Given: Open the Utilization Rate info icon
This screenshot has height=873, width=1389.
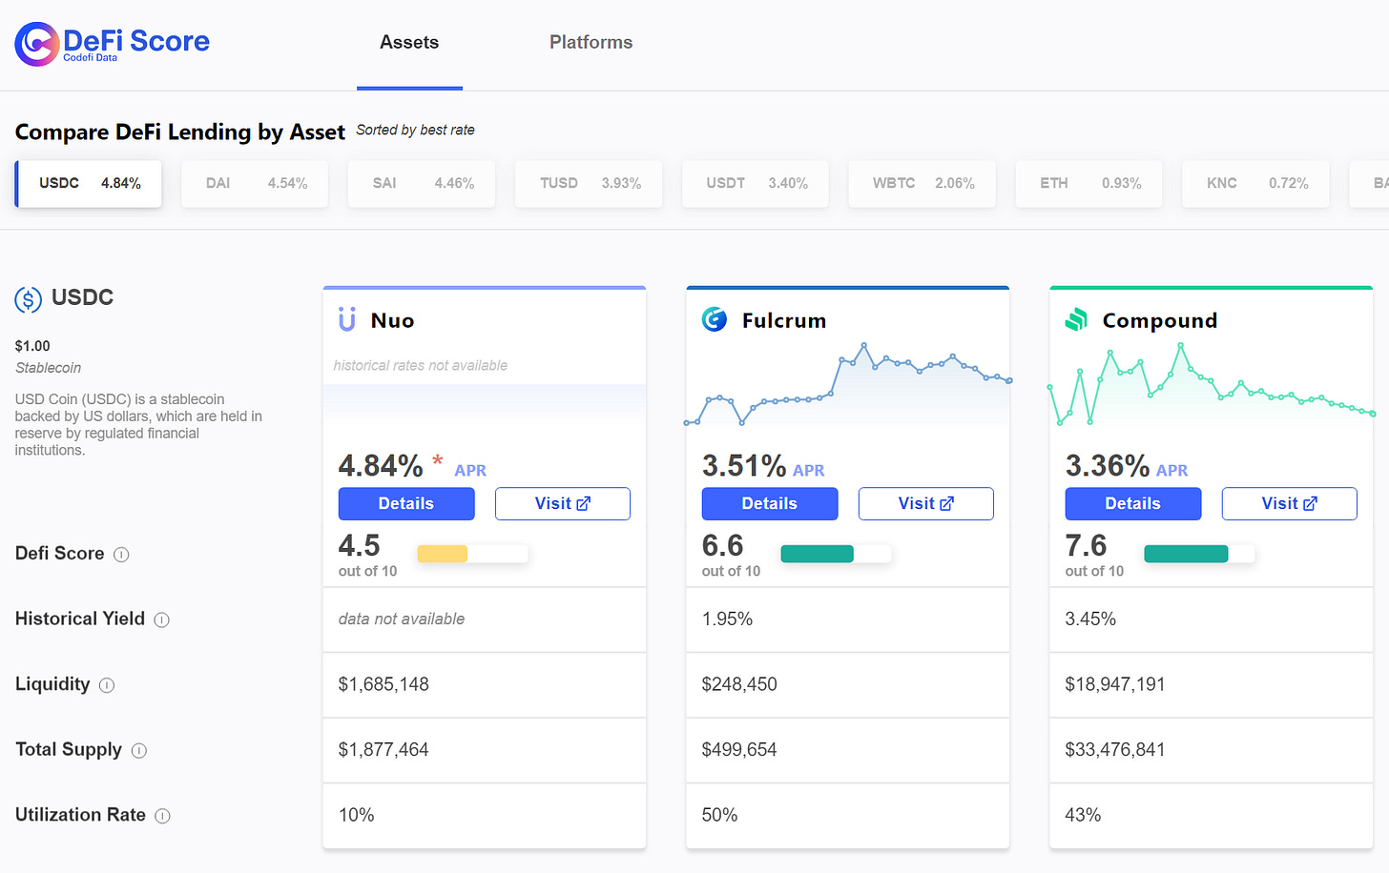Looking at the screenshot, I should (163, 816).
